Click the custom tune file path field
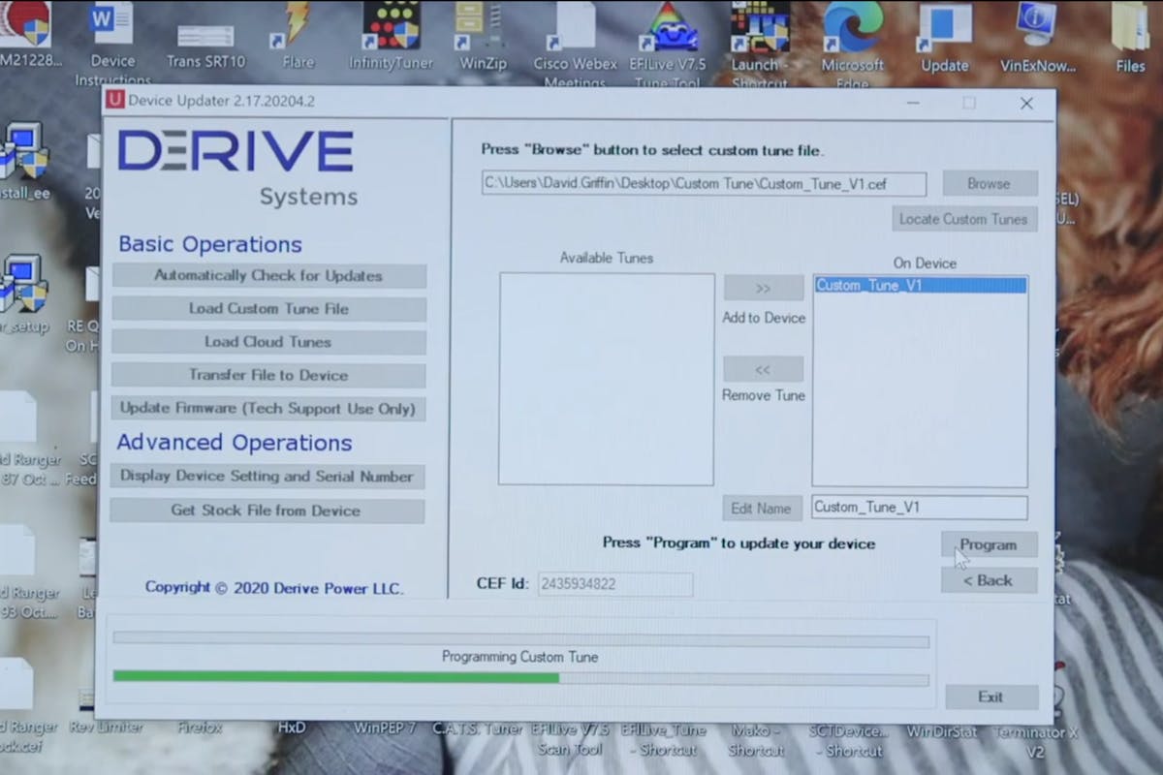Image resolution: width=1163 pixels, height=775 pixels. [x=704, y=184]
